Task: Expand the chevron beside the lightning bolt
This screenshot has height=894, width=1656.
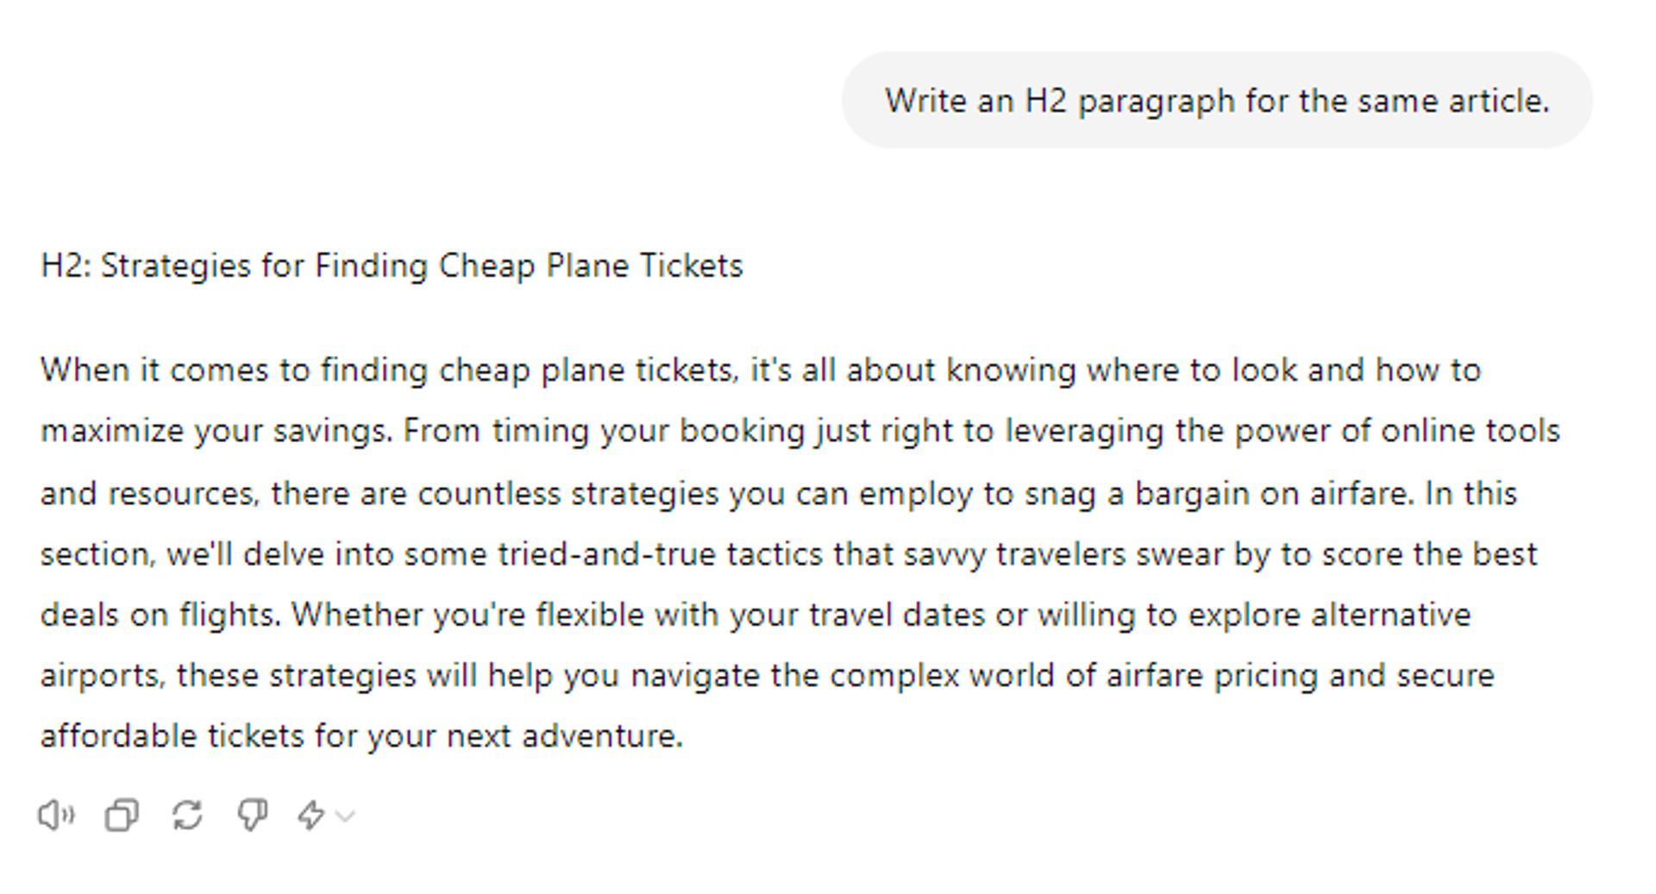Action: [345, 816]
